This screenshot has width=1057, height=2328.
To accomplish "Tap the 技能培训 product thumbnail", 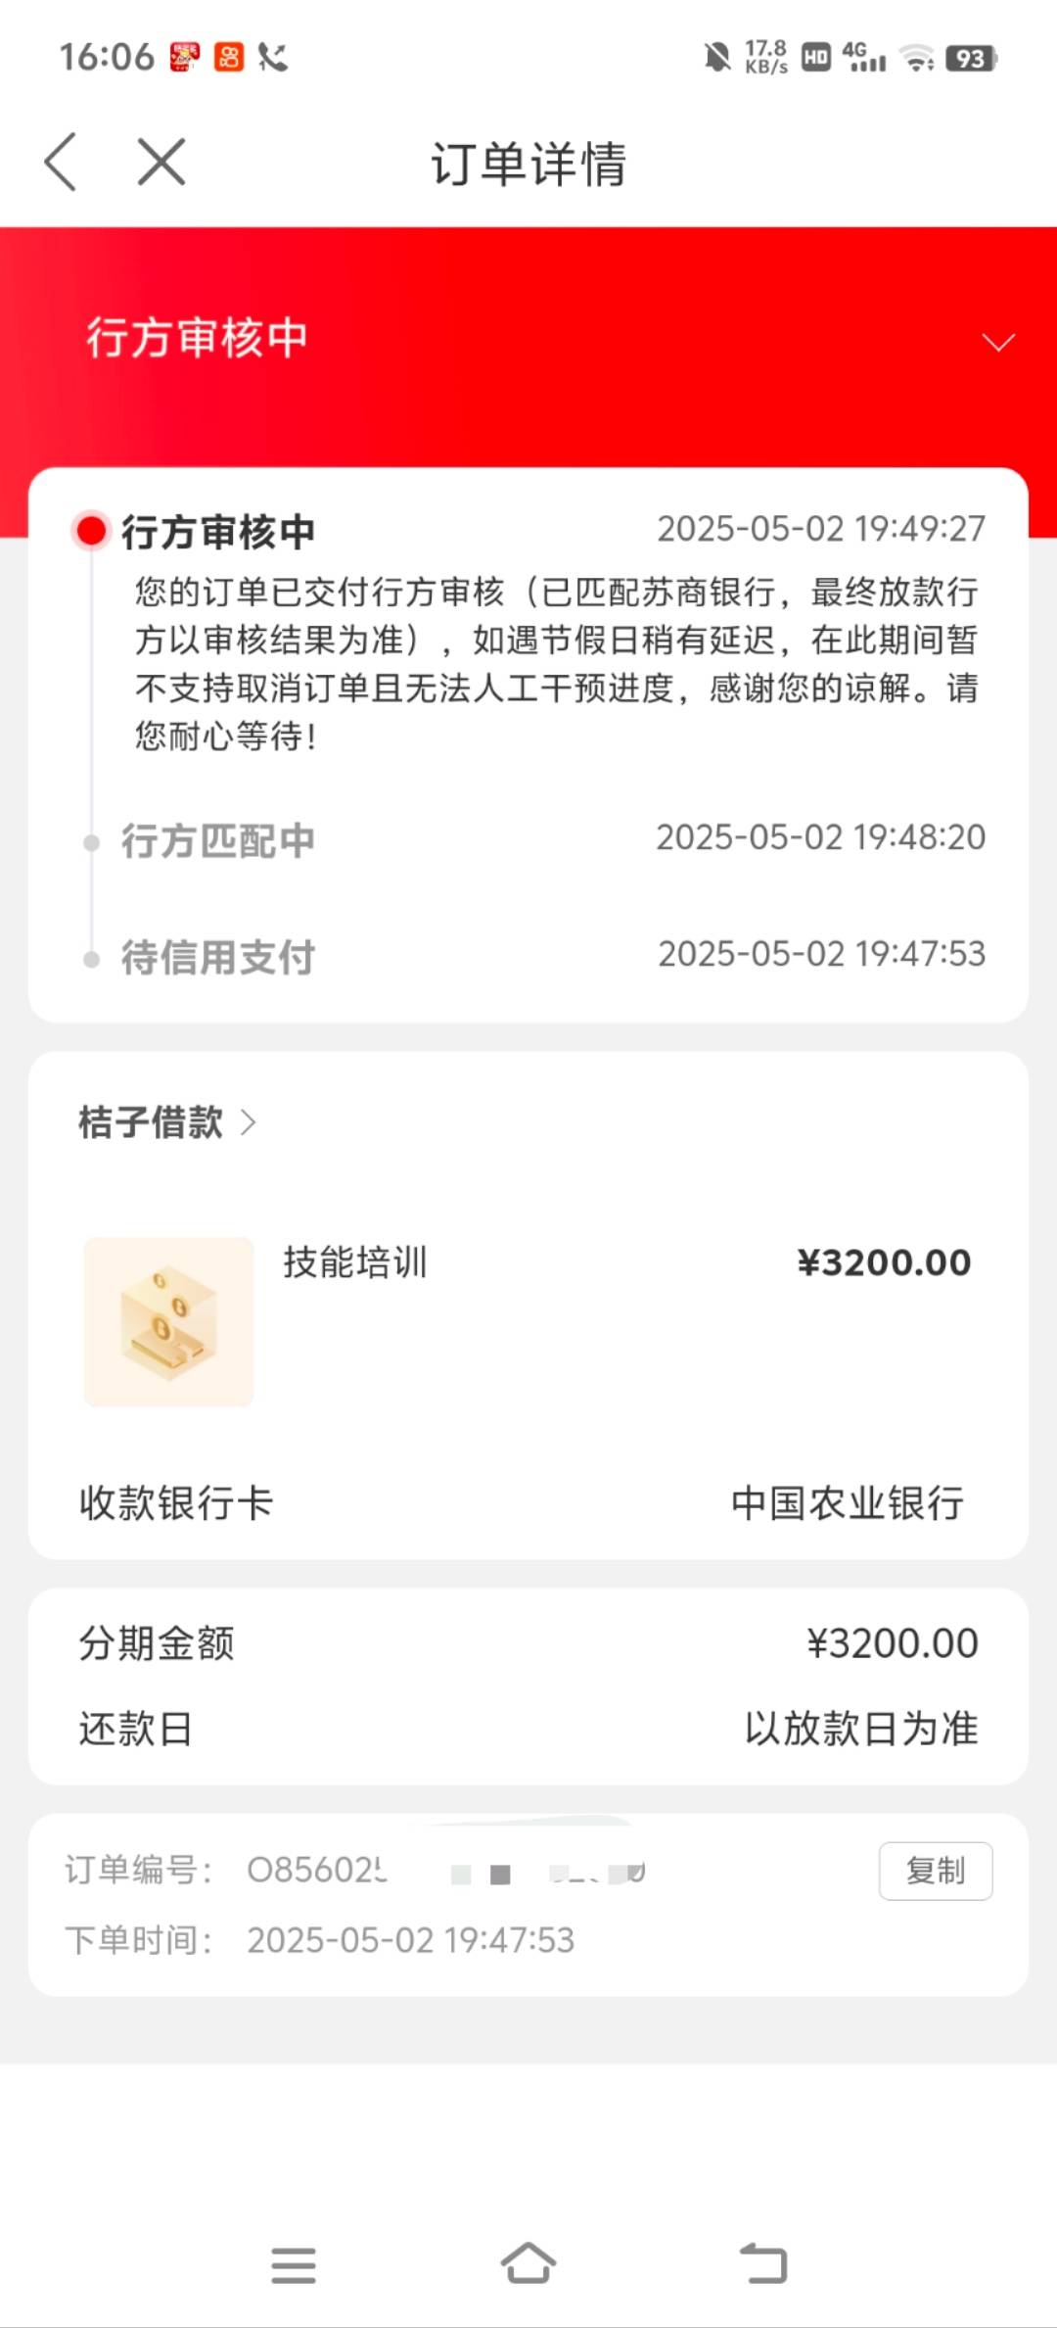I will click(168, 1322).
